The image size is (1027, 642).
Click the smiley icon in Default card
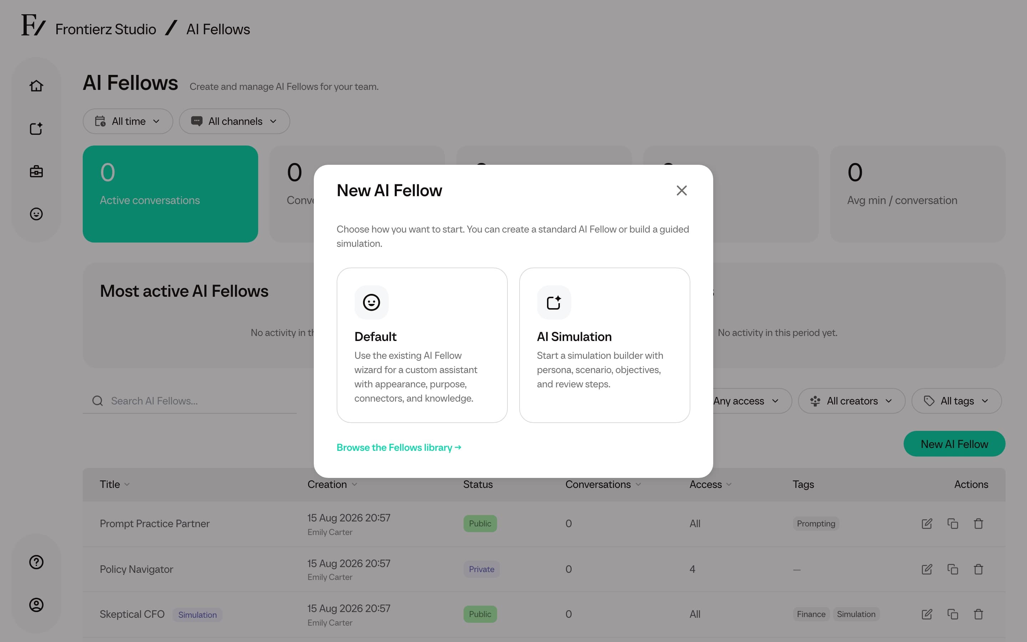tap(371, 302)
